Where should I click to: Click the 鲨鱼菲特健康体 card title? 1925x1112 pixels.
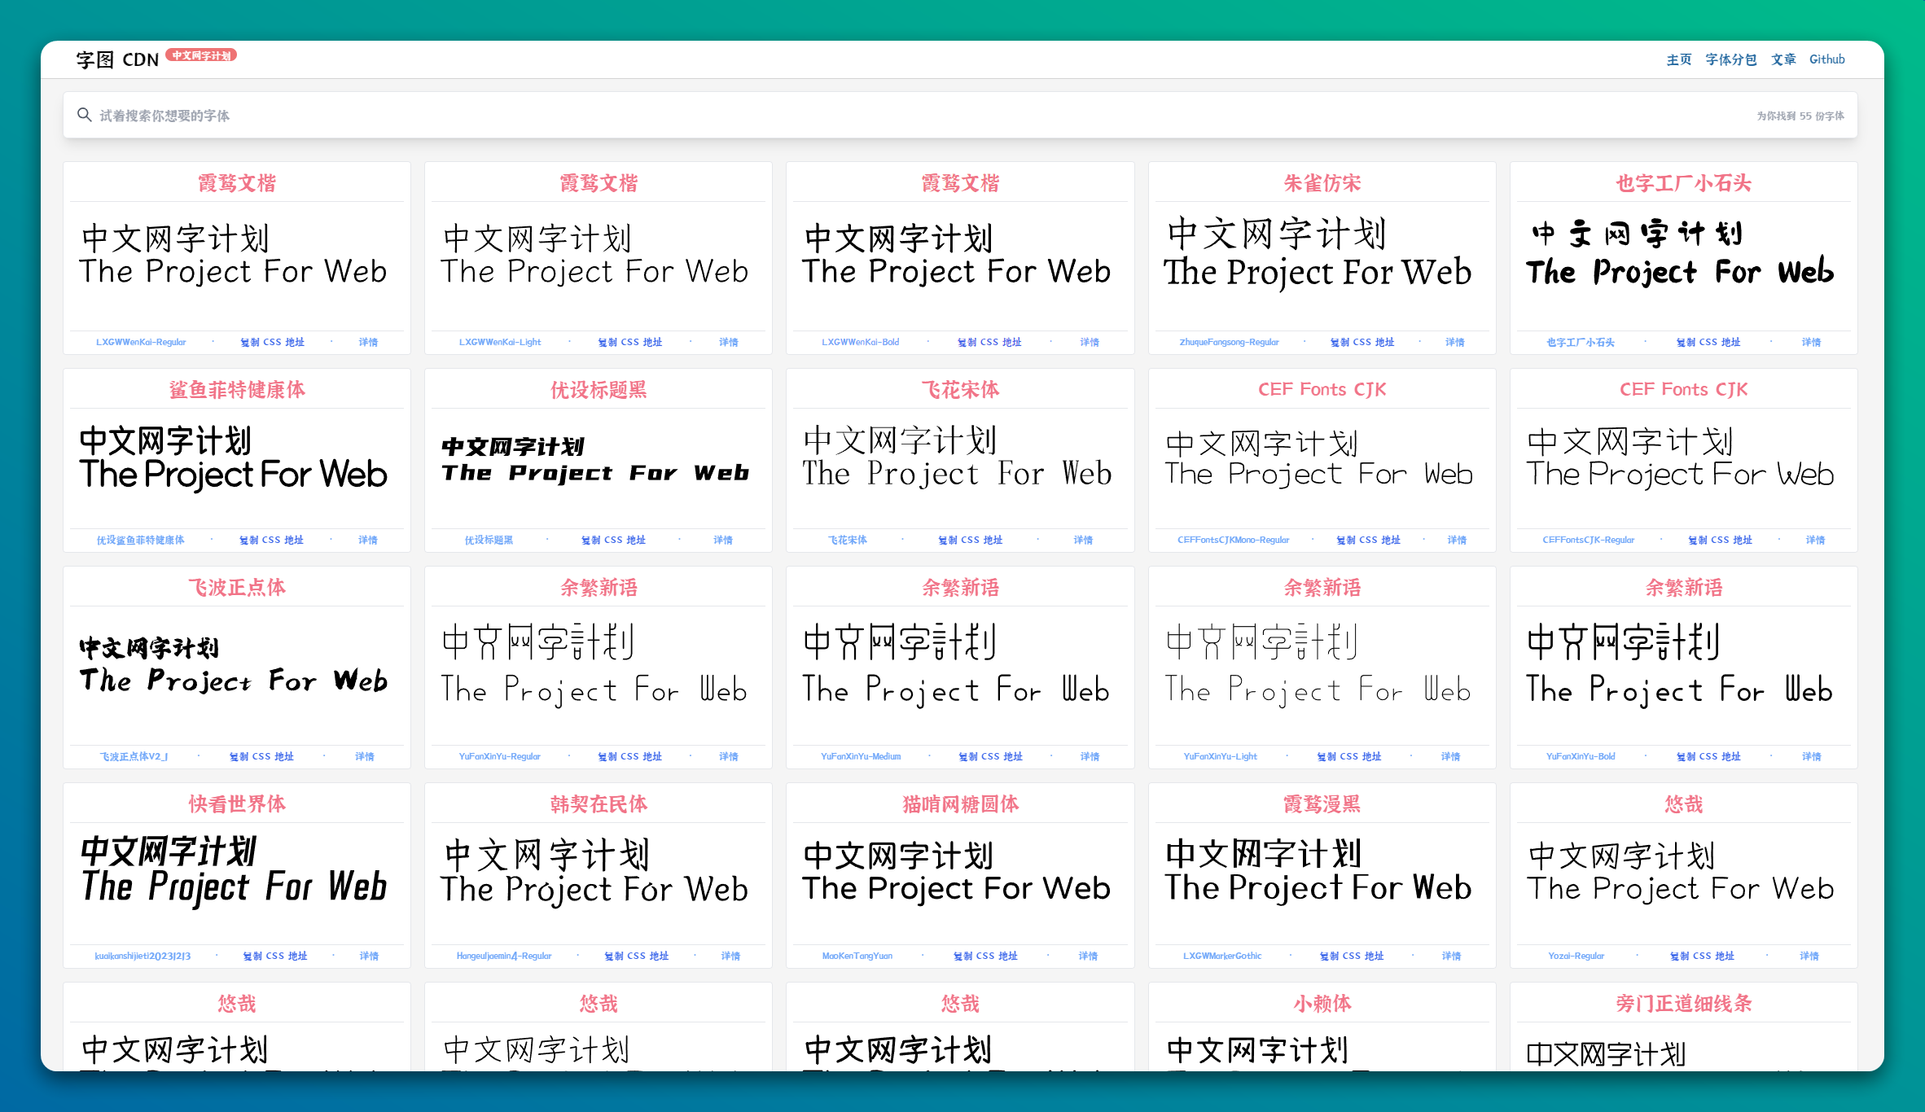(x=237, y=389)
